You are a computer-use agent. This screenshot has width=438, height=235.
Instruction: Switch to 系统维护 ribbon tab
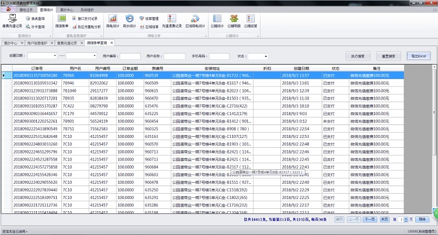click(x=87, y=10)
